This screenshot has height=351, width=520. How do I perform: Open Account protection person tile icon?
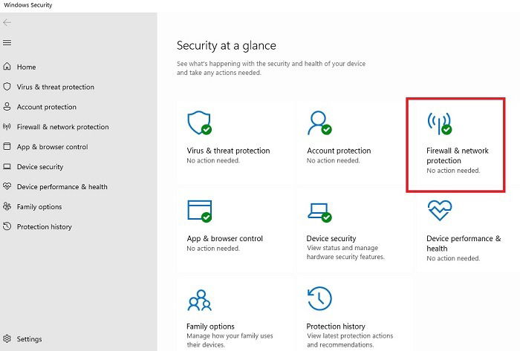click(319, 123)
